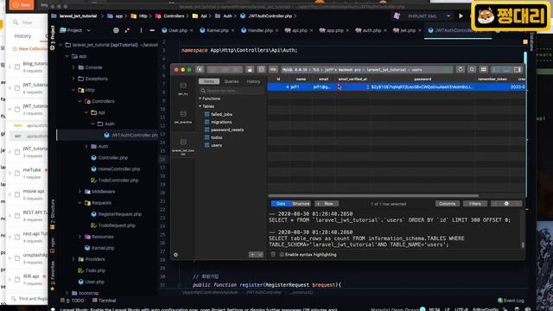Viewport: 553px width, 311px height.
Task: Open the Terminal tool window
Action: 104,301
